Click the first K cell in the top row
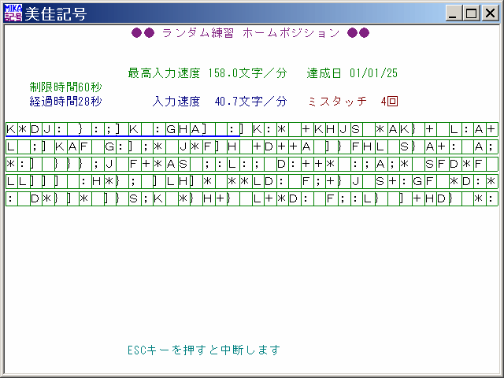This screenshot has height=378, width=504. pos(10,128)
